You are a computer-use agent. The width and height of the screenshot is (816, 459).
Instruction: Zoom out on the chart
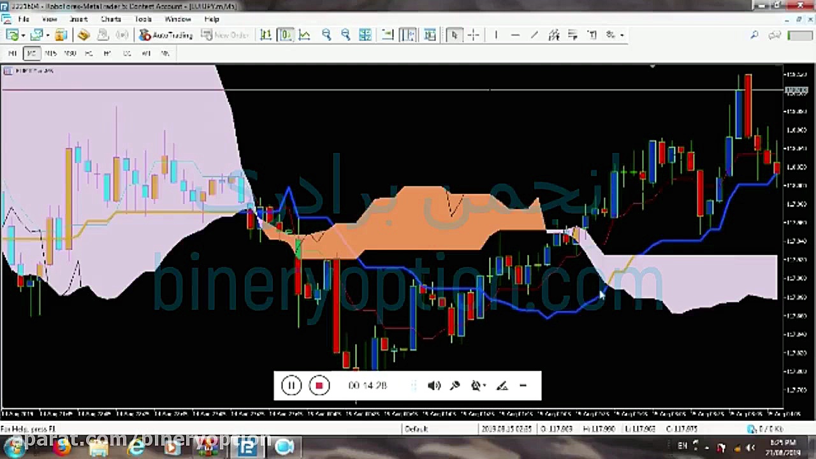346,35
